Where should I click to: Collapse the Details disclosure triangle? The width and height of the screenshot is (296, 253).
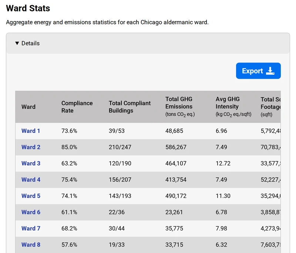17,43
